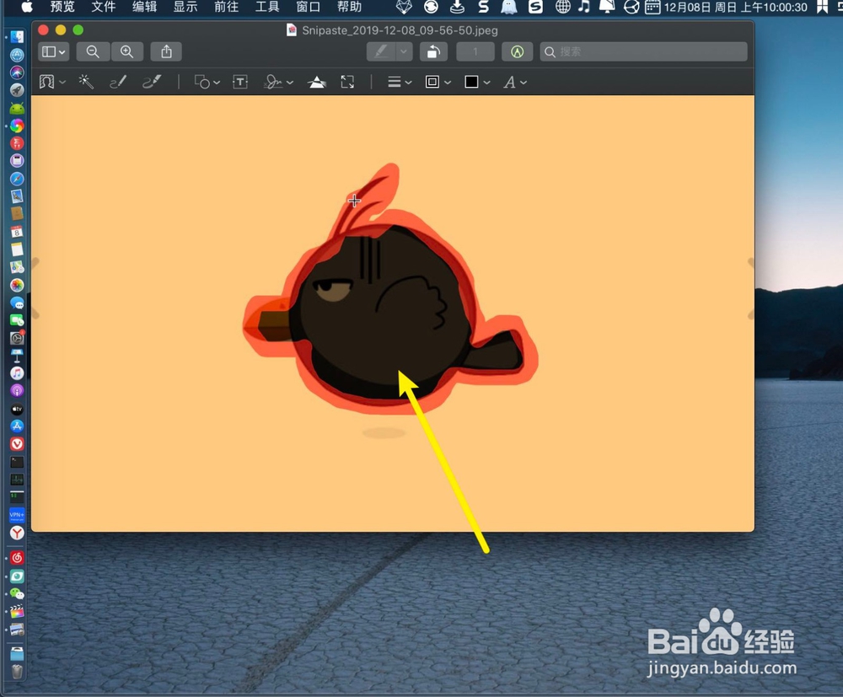The image size is (843, 697).
Task: Click the Highlight pen button
Action: tap(381, 51)
